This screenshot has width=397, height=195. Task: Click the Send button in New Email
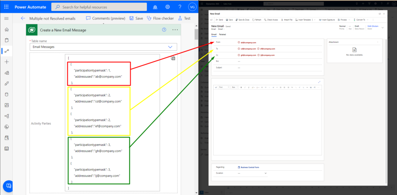click(x=219, y=19)
